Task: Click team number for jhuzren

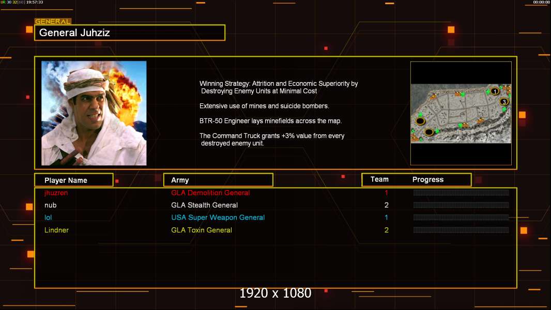Action: pos(386,193)
